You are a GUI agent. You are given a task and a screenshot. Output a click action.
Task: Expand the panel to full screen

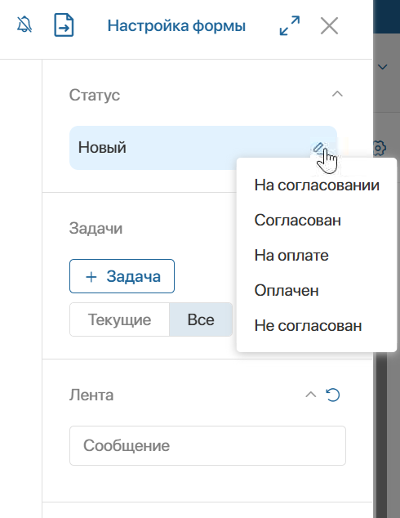pyautogui.click(x=290, y=25)
